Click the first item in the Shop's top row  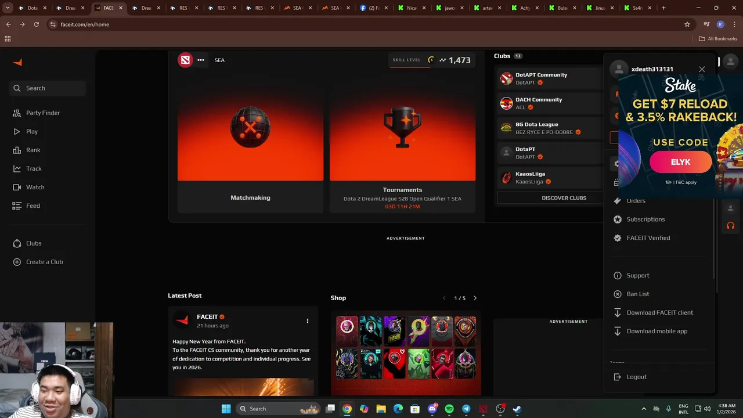pos(347,331)
